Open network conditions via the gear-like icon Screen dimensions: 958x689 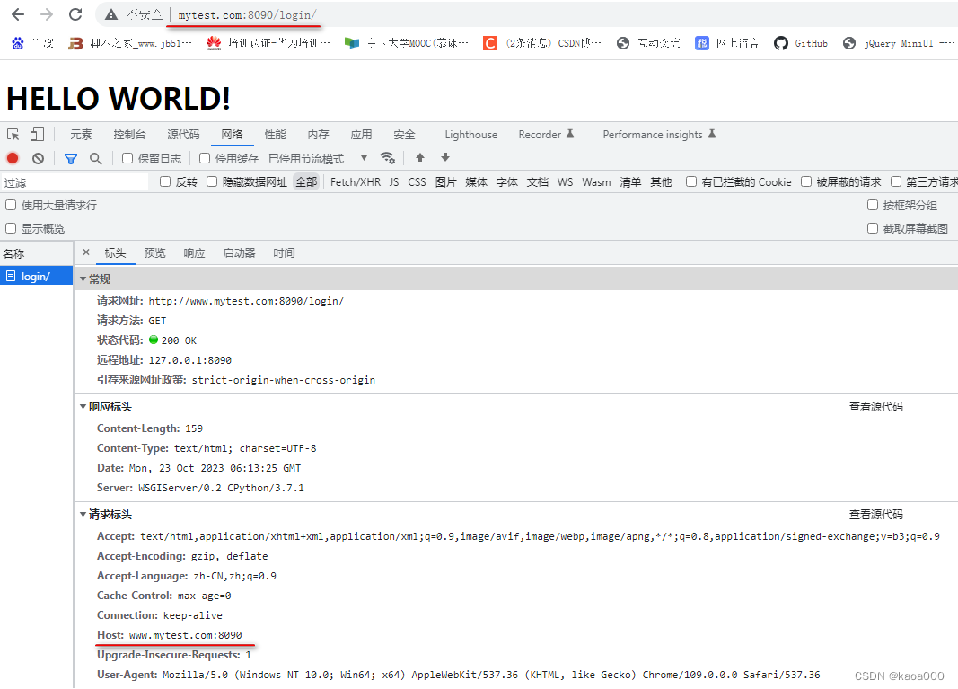coord(388,158)
